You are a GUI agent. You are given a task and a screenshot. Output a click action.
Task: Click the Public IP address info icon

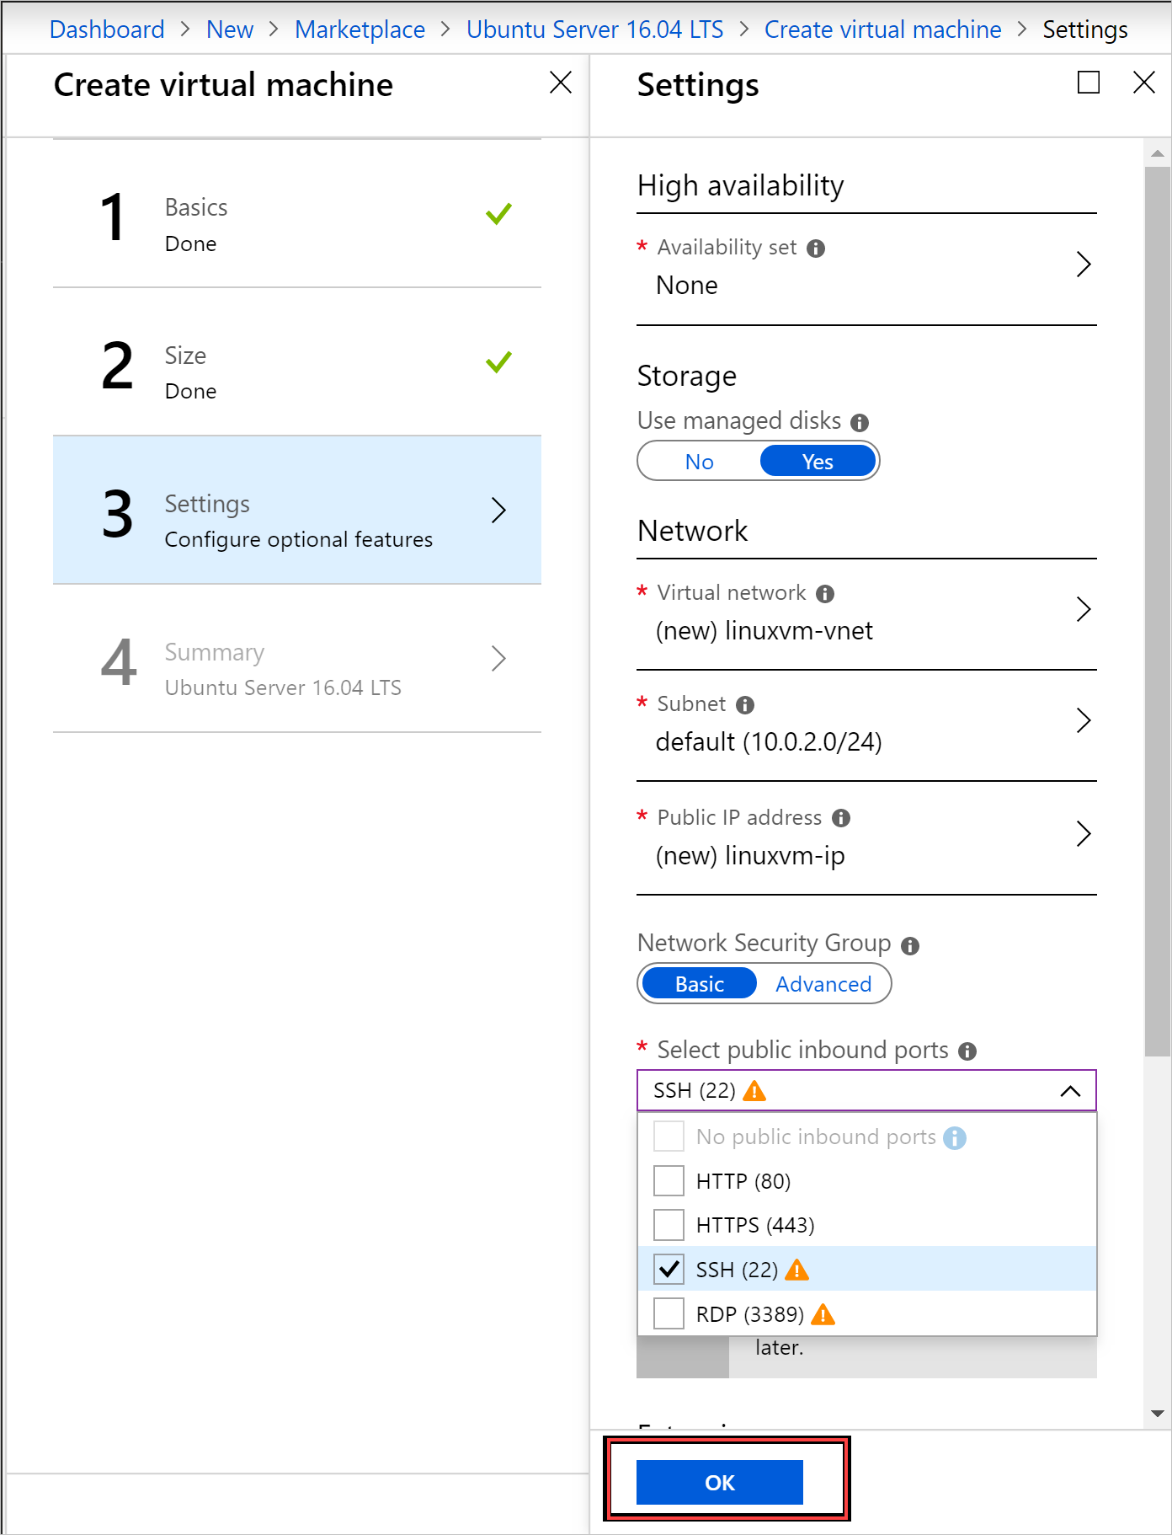pos(840,818)
